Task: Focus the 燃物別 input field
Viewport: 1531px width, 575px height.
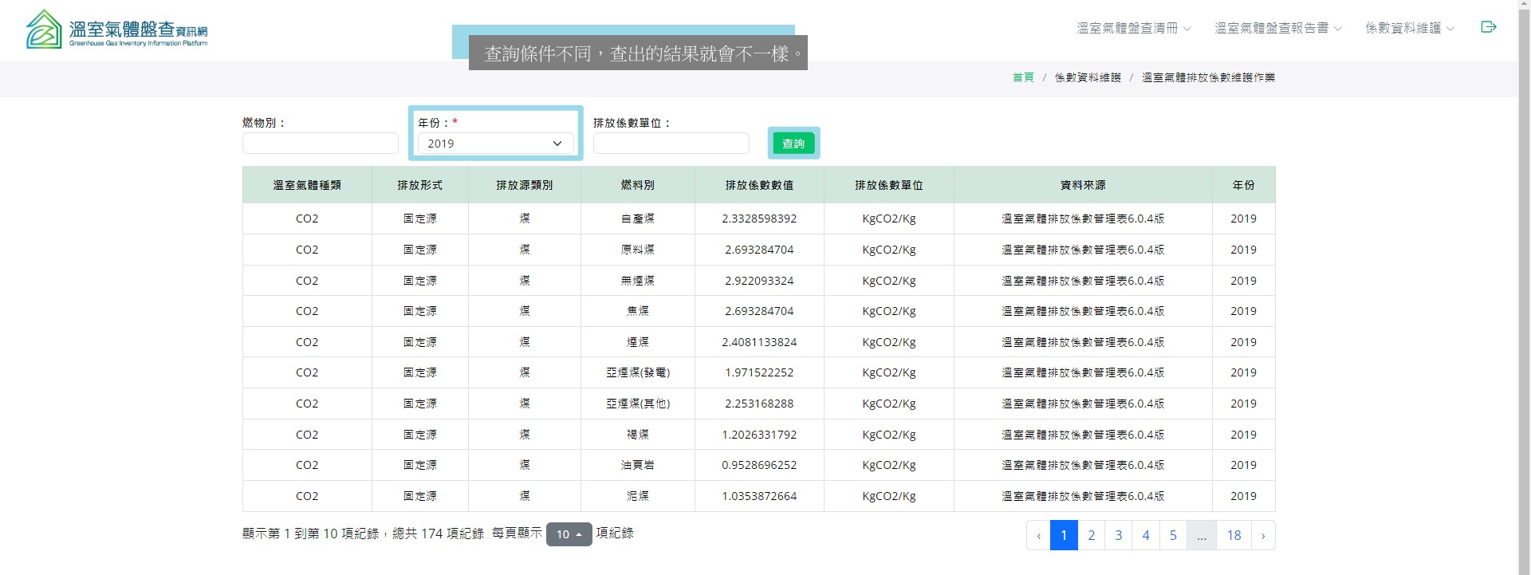Action: pyautogui.click(x=320, y=144)
